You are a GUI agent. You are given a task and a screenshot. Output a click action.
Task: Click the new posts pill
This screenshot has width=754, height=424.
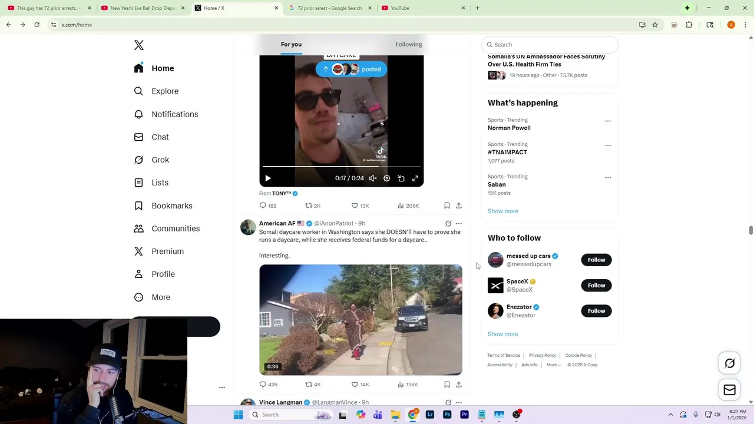click(x=352, y=69)
